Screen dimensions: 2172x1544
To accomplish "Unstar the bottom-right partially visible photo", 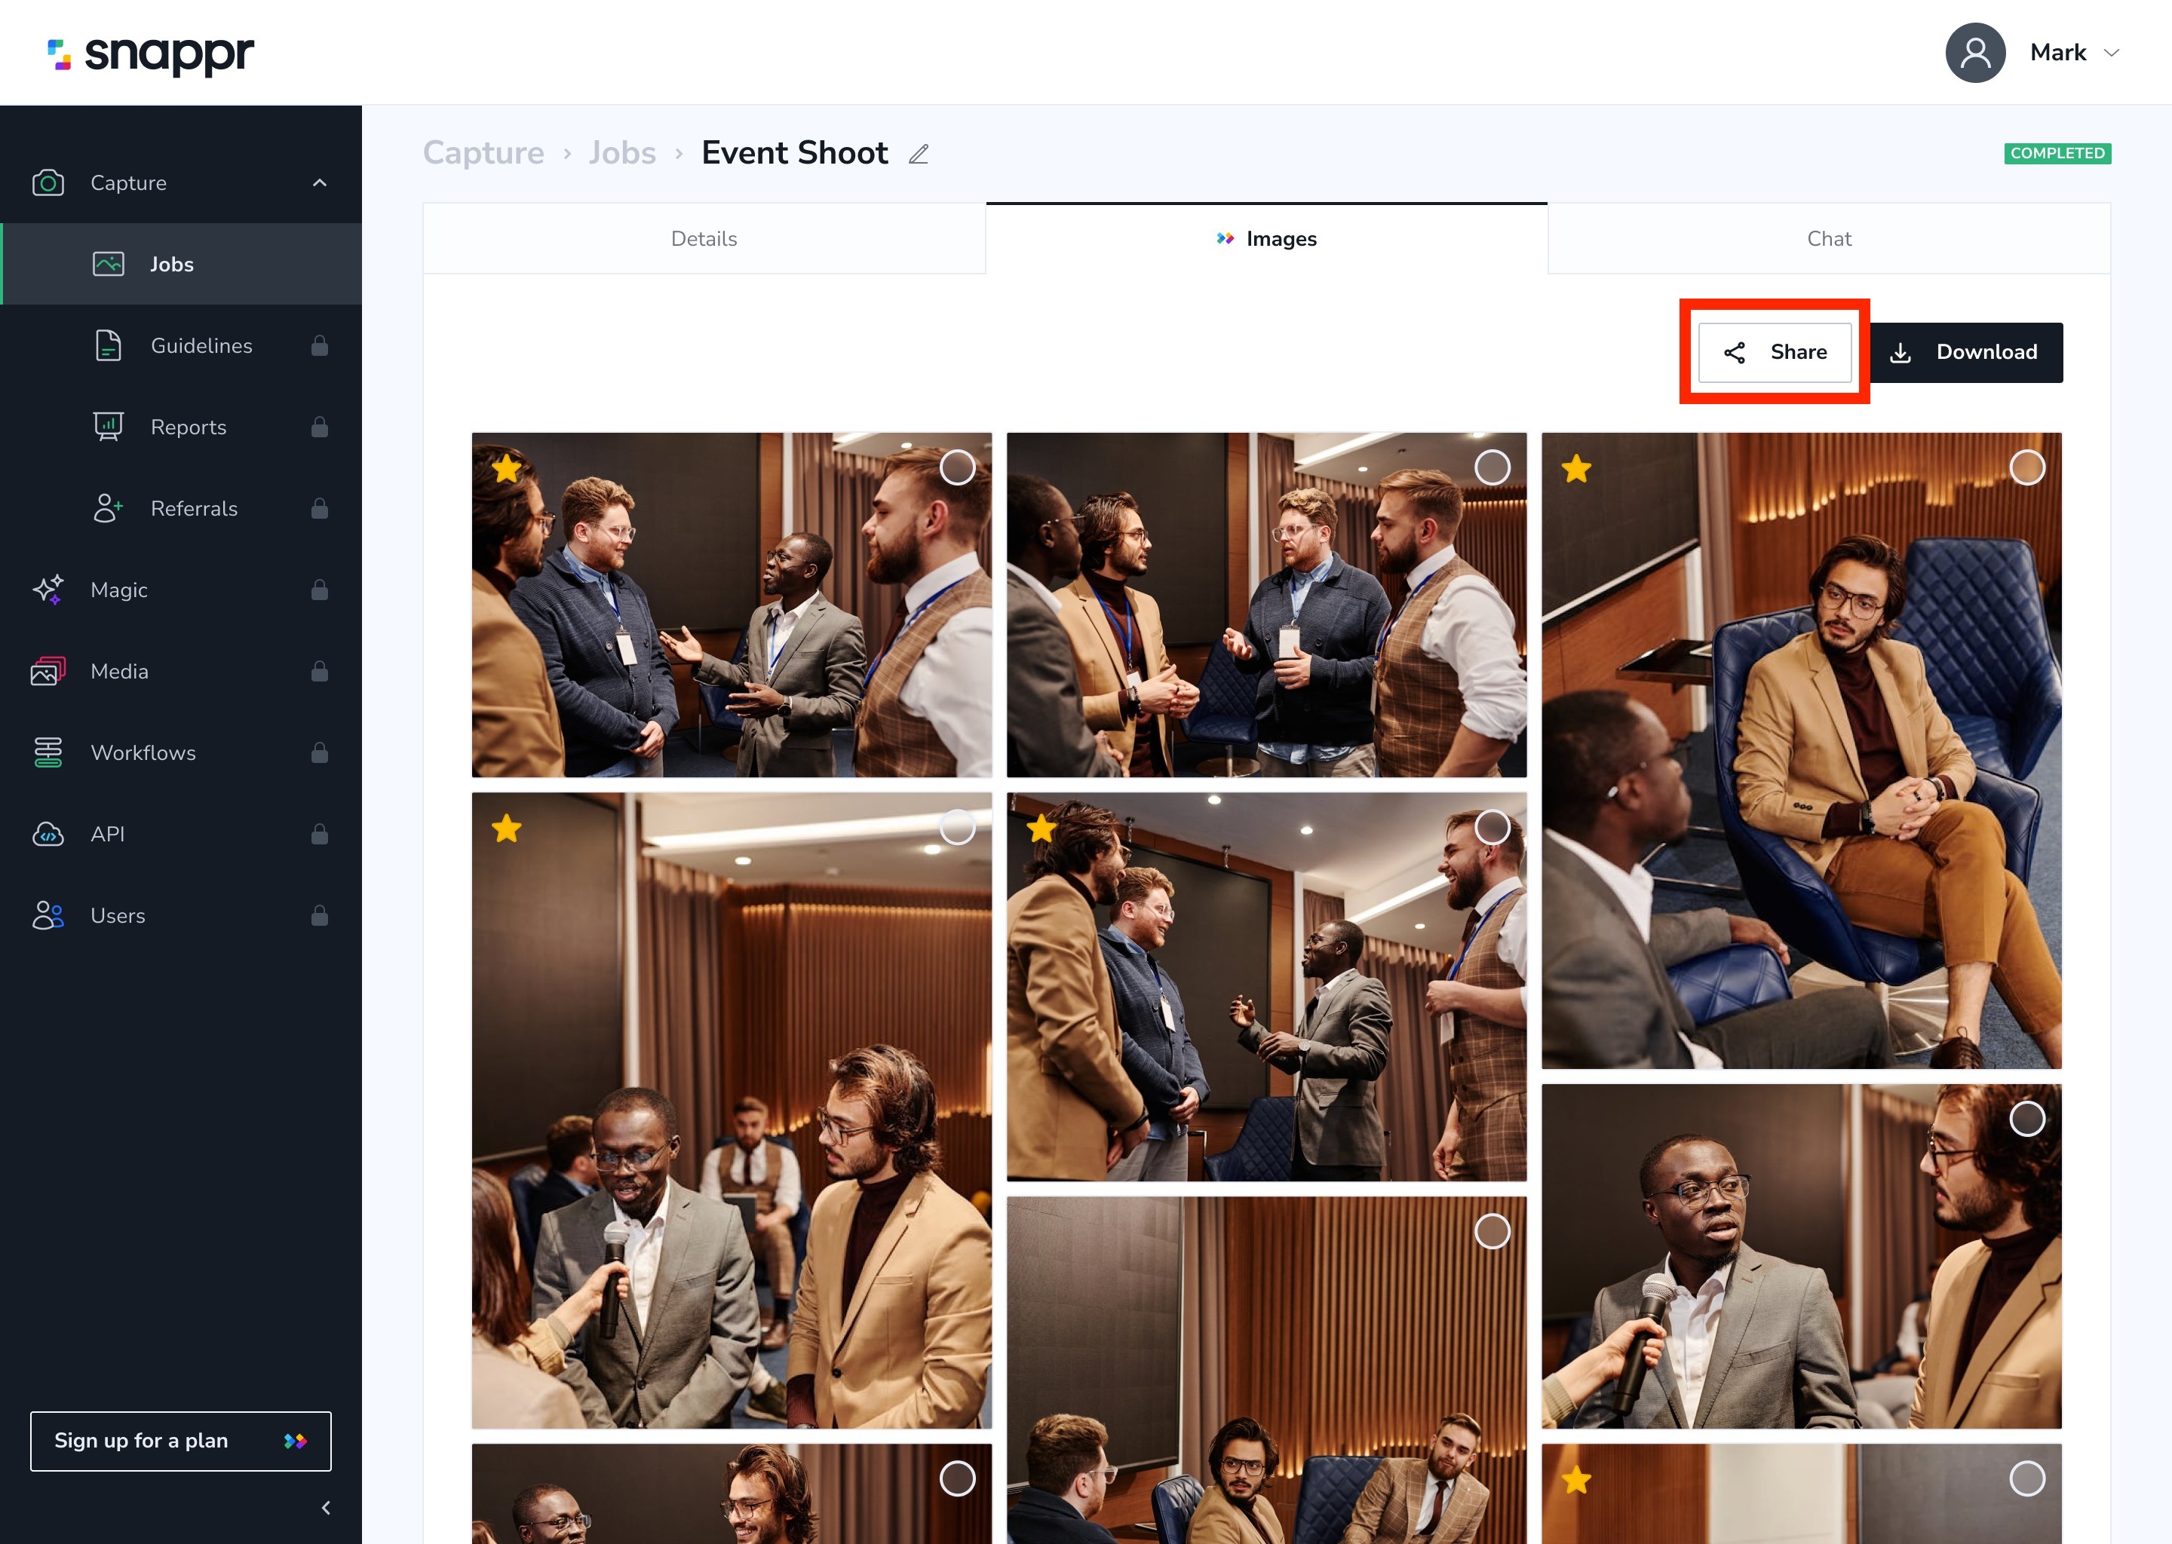I will [x=1577, y=1479].
